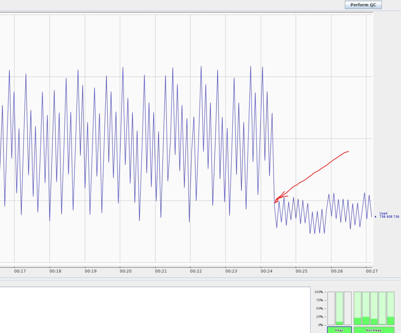401x333 pixels.
Task: Select the fifth non-heap pool bar
Action: click(x=391, y=308)
